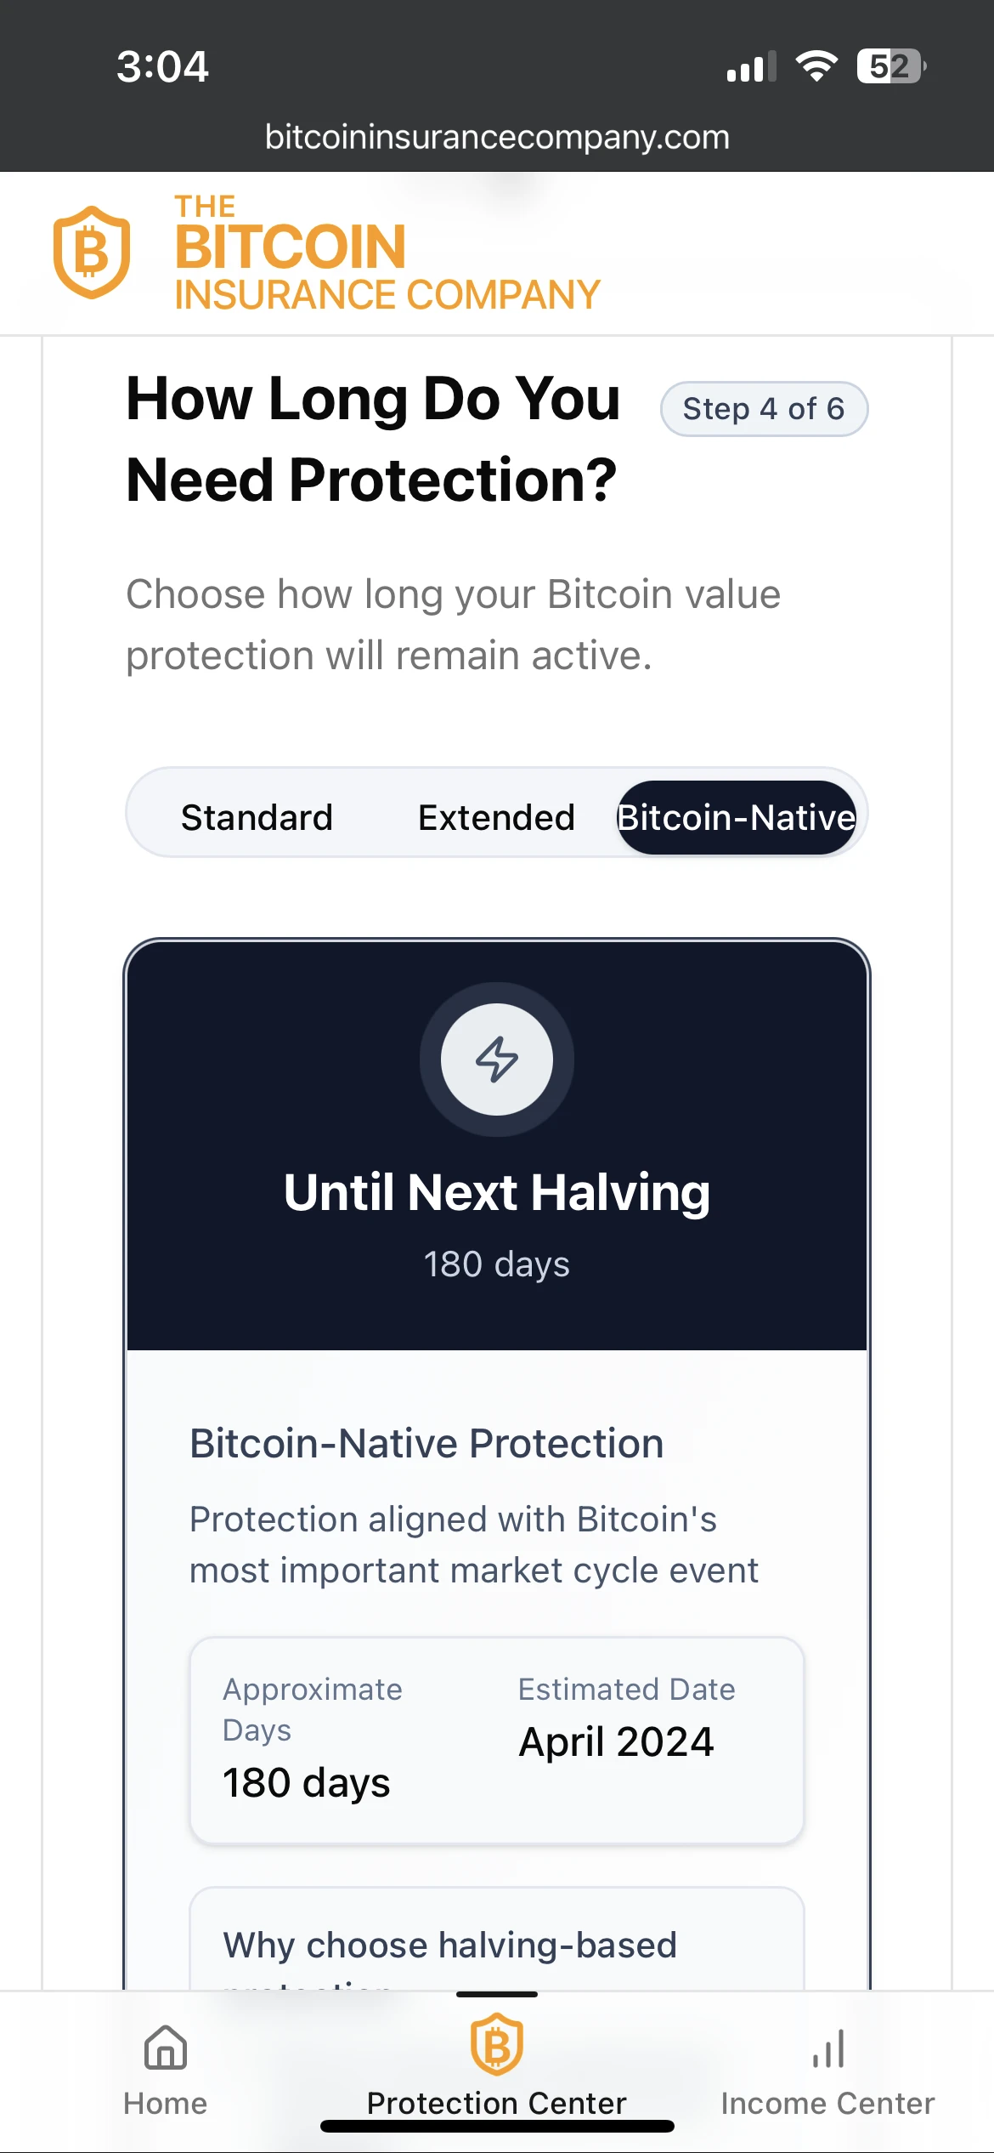This screenshot has width=994, height=2153.
Task: Tap the iOS home indicator bar
Action: (x=497, y=2127)
